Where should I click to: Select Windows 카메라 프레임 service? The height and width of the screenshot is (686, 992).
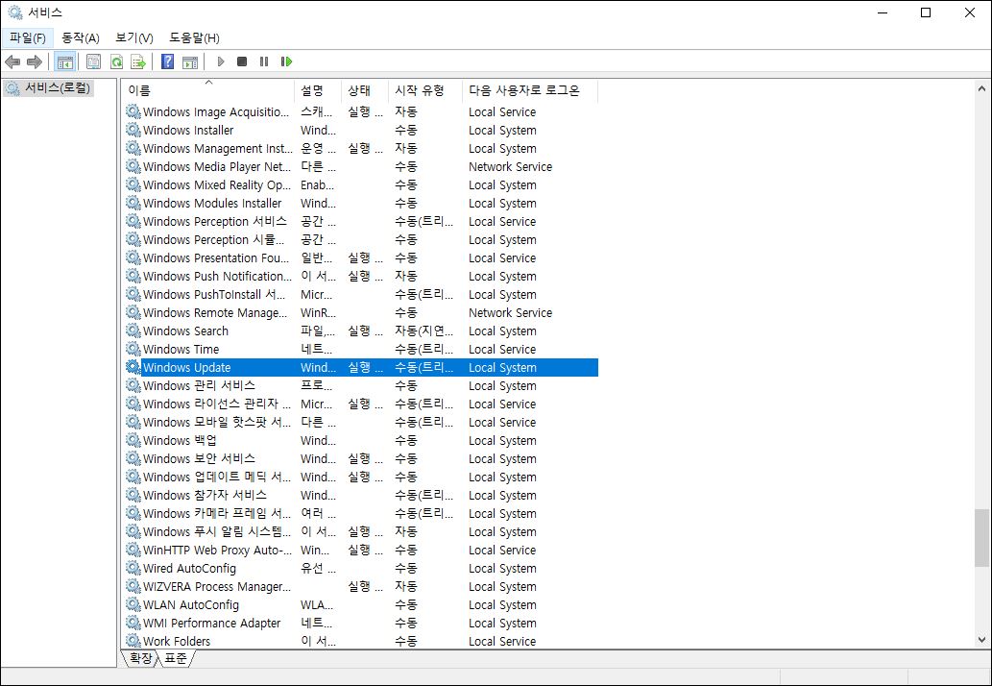pos(361,514)
